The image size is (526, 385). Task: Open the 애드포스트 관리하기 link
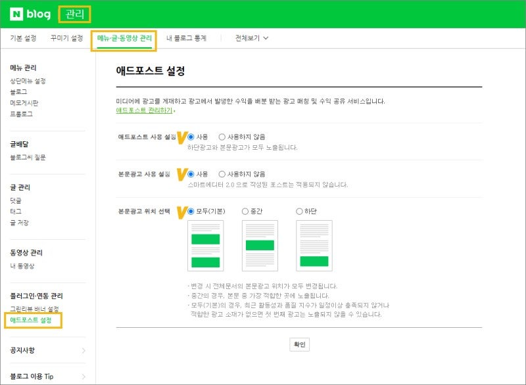144,111
